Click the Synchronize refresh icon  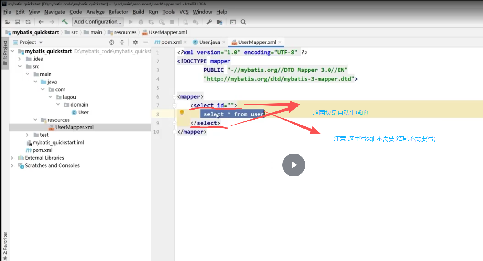click(x=28, y=22)
